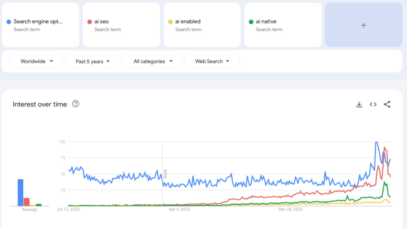Edit the ai seo search term
This screenshot has width=407, height=229.
pos(102,22)
